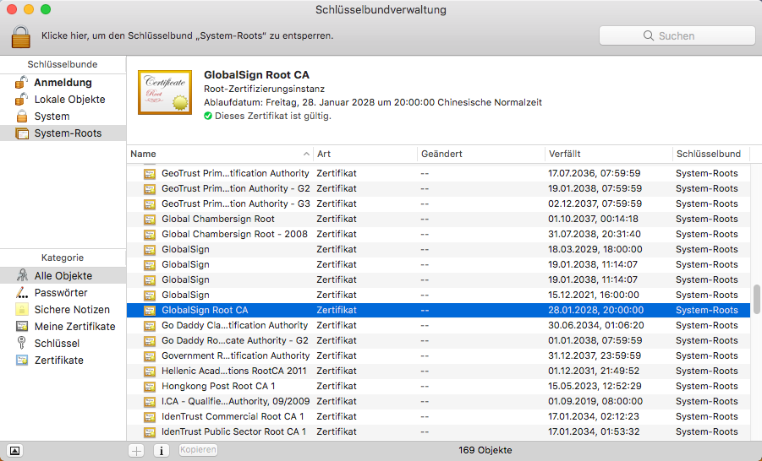The width and height of the screenshot is (762, 461).
Task: Sort list by Name column
Action: click(220, 154)
